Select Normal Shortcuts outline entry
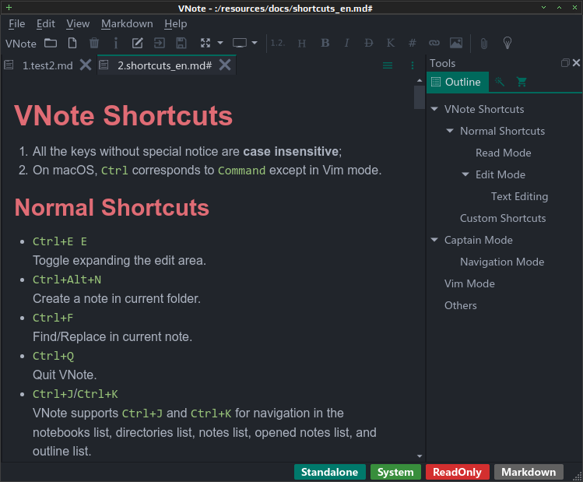The width and height of the screenshot is (583, 482). click(502, 131)
